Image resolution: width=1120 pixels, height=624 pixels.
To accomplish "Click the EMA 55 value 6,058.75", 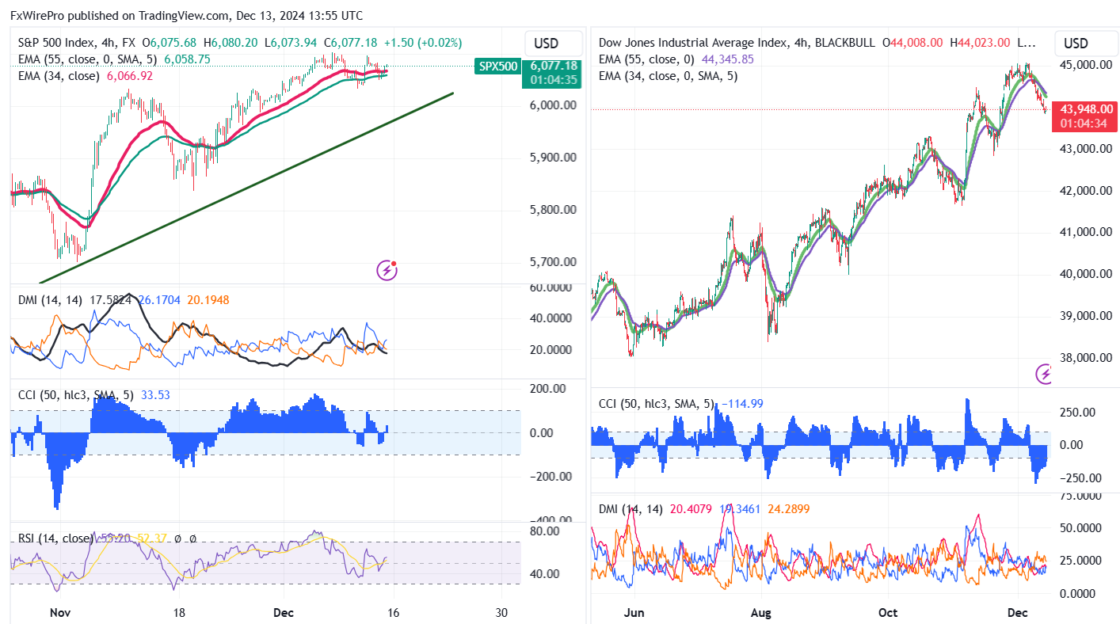I will click(188, 59).
